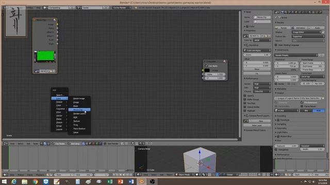Click the node editor type icon in the header

(6, 144)
